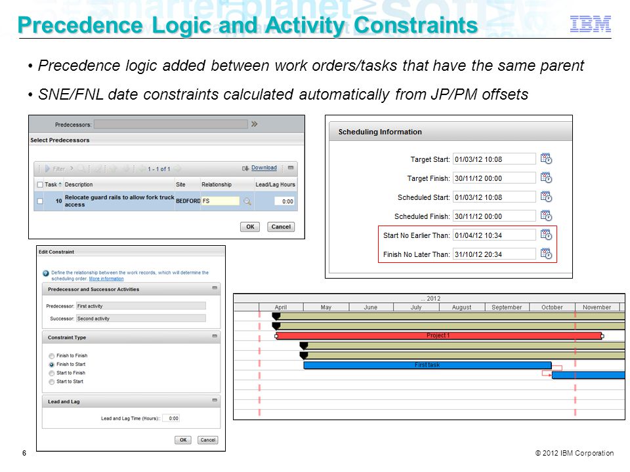This screenshot has width=630, height=472.
Task: Click the Lead/Lag Hours 0:00 field
Action: coord(284,201)
